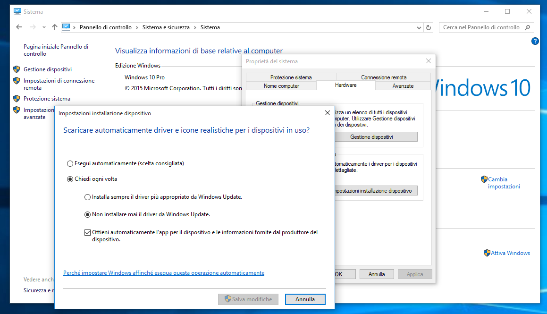Switch to Avanzate tab

tap(403, 86)
